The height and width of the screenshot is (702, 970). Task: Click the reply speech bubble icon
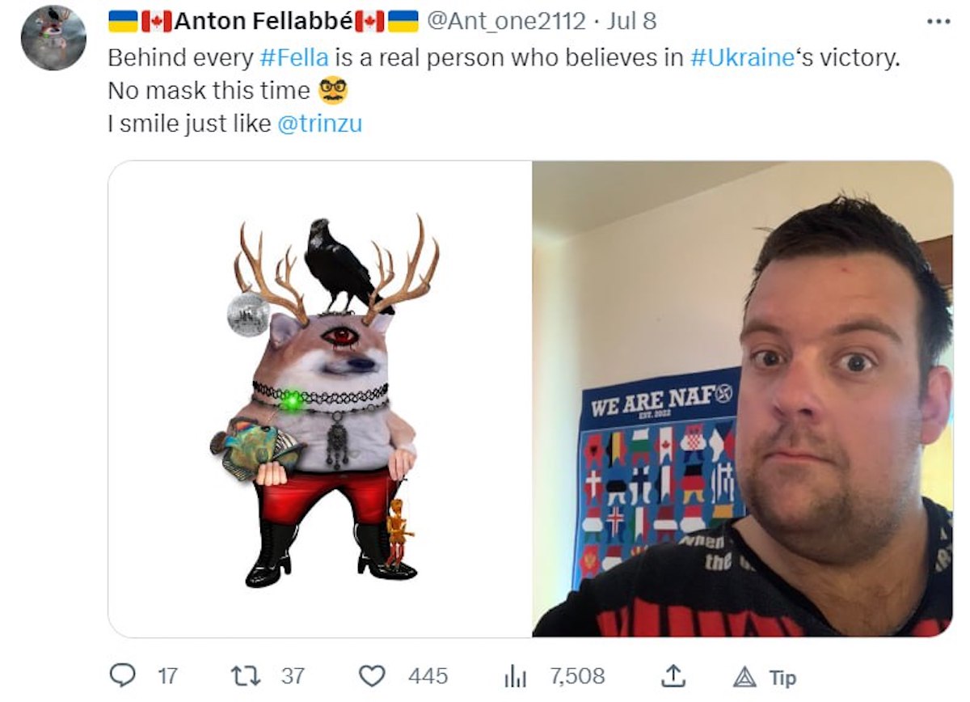[x=122, y=675]
